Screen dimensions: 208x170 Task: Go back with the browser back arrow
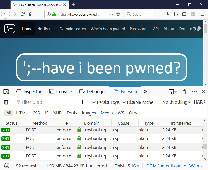(5, 14)
